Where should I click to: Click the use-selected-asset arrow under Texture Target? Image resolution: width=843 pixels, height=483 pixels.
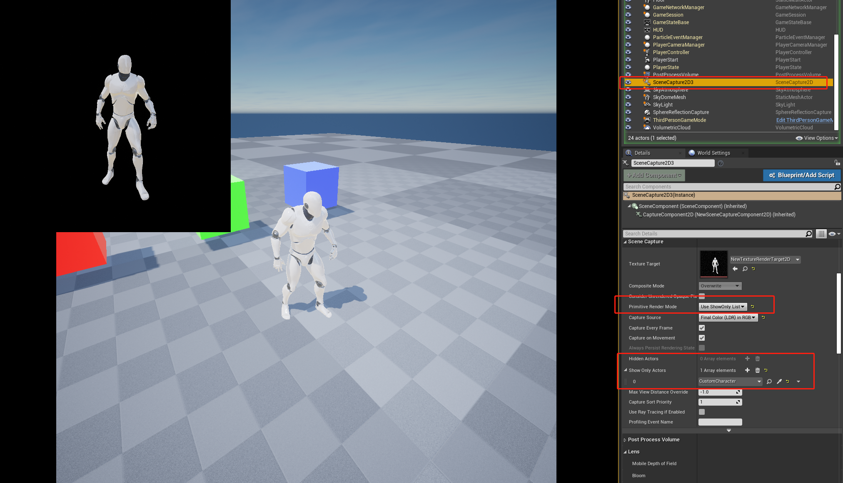pos(735,269)
